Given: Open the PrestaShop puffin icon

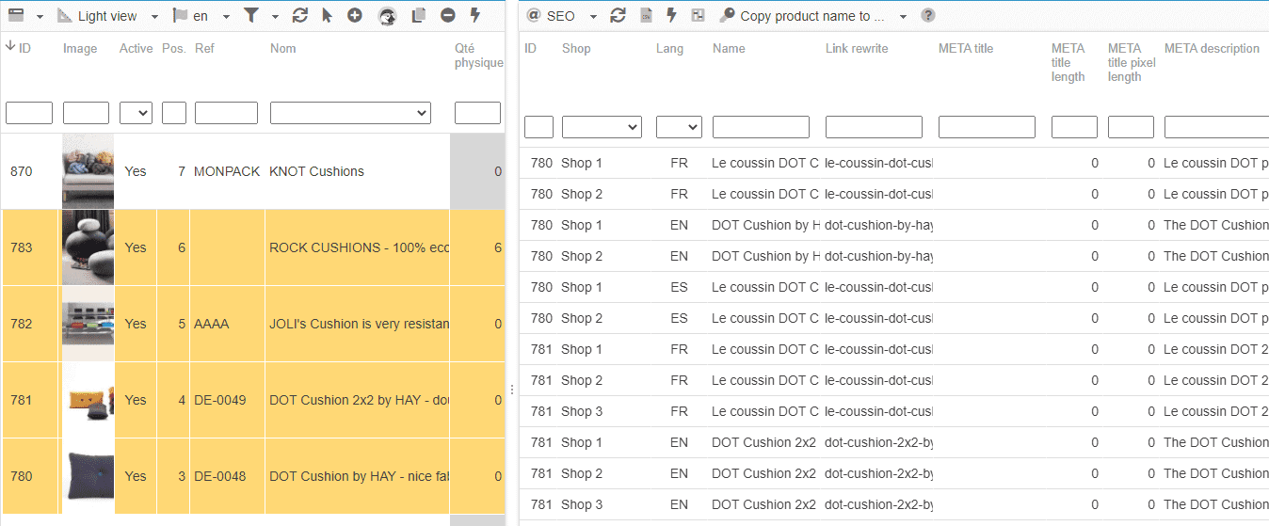Looking at the screenshot, I should pos(387,16).
